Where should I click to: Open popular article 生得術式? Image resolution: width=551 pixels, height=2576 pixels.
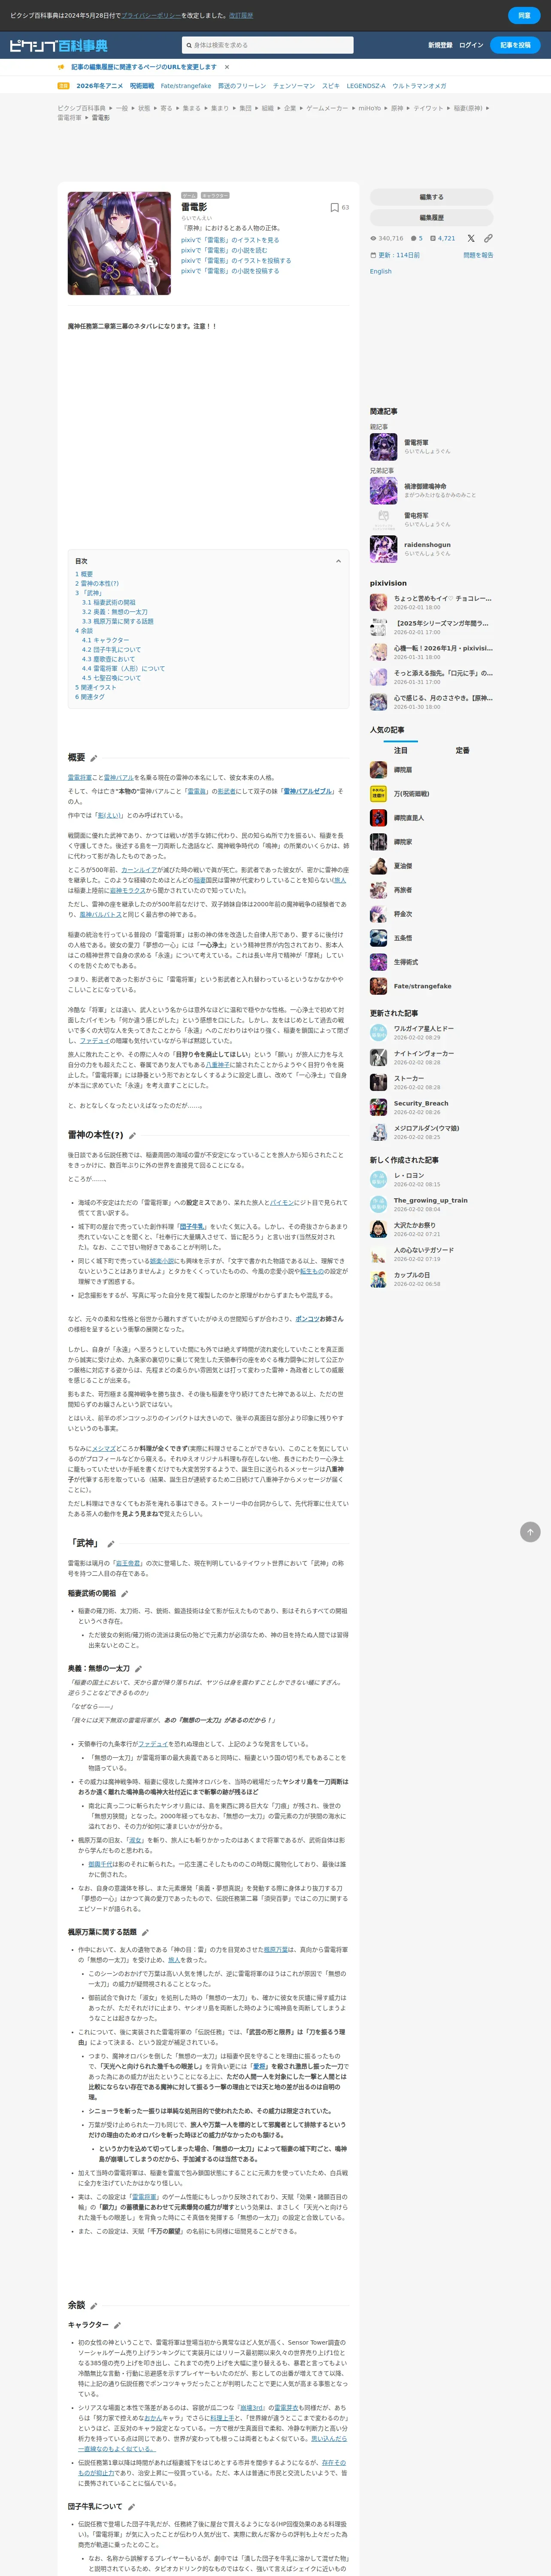click(407, 962)
